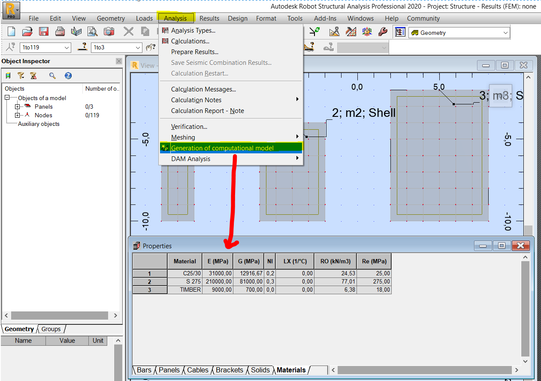Open the filter tool in Object Inspector
The width and height of the screenshot is (541, 381).
[20, 75]
